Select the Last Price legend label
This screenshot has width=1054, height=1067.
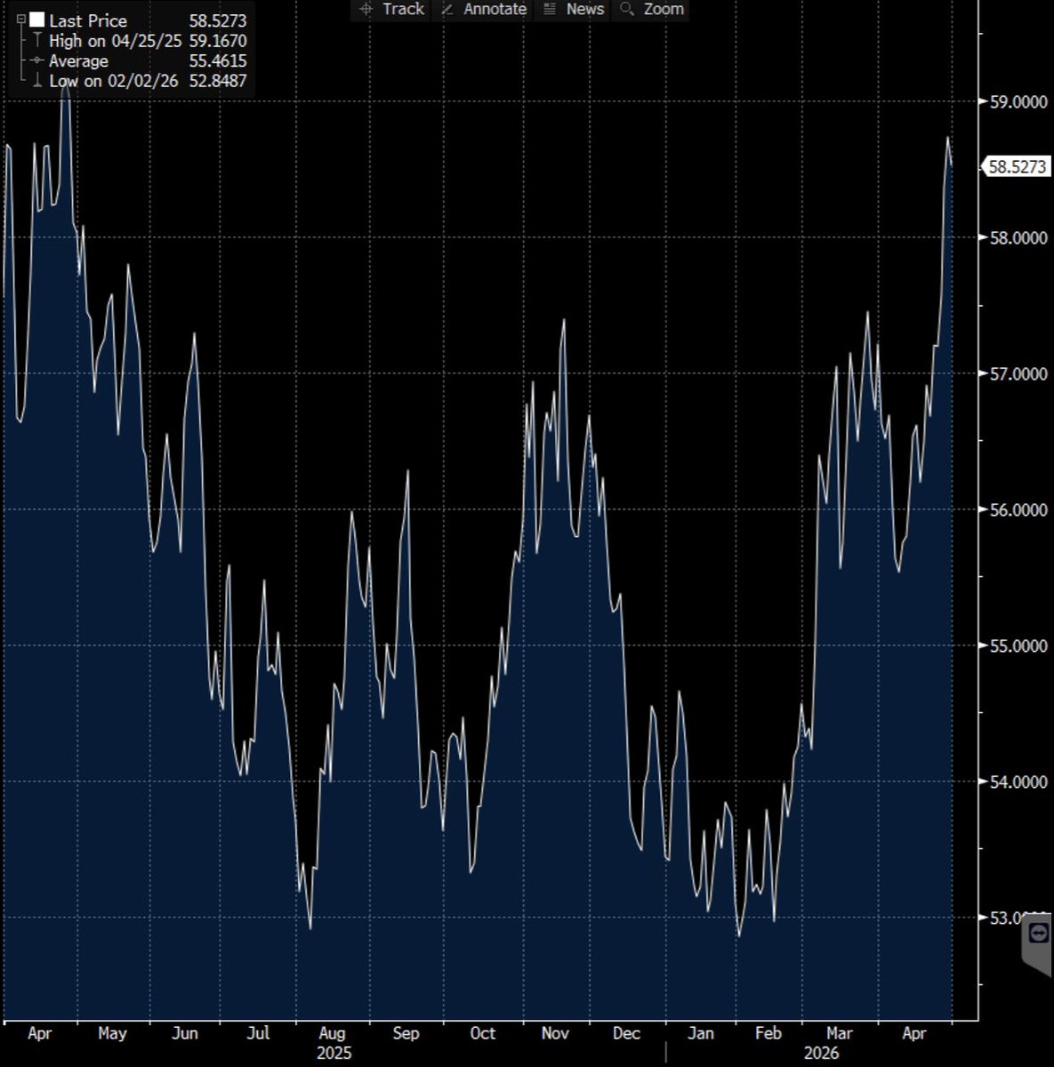pyautogui.click(x=88, y=20)
